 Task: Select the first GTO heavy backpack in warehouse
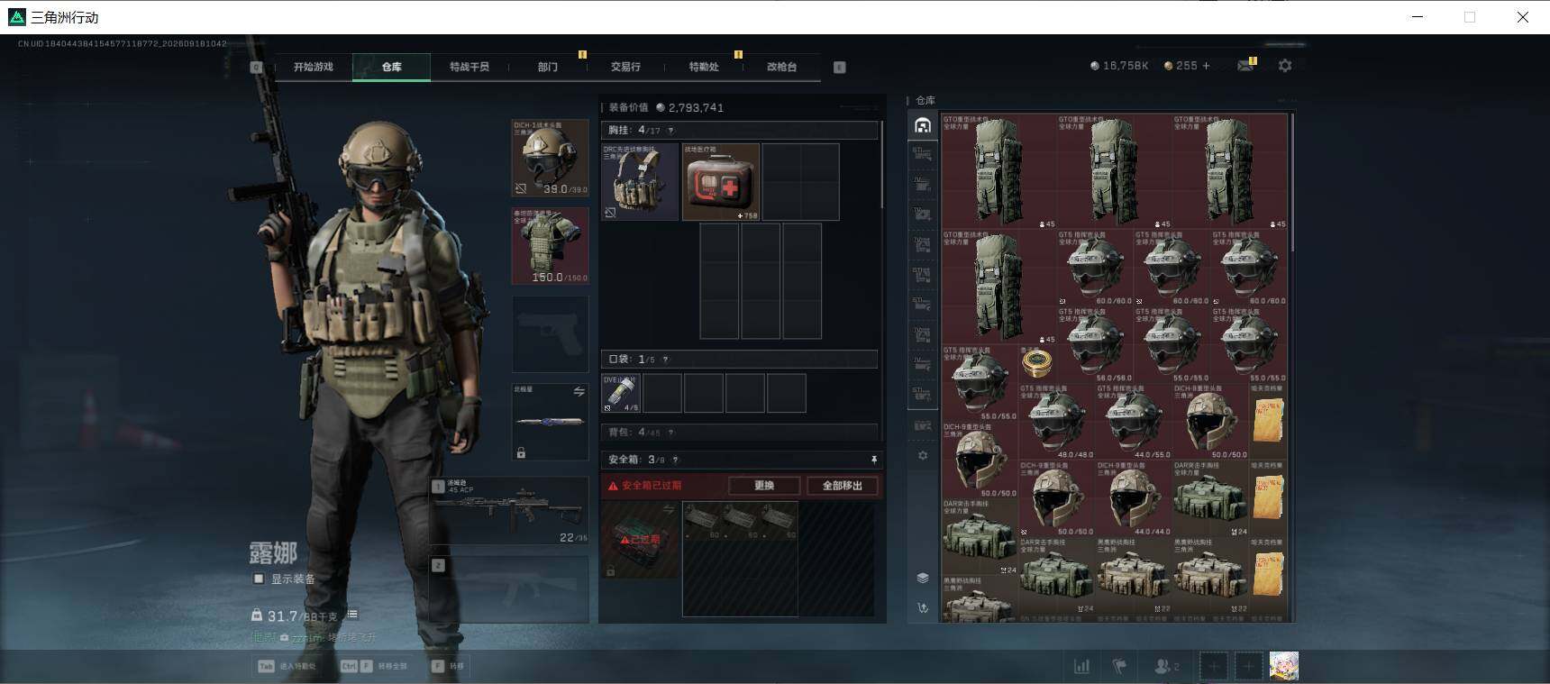tap(998, 171)
